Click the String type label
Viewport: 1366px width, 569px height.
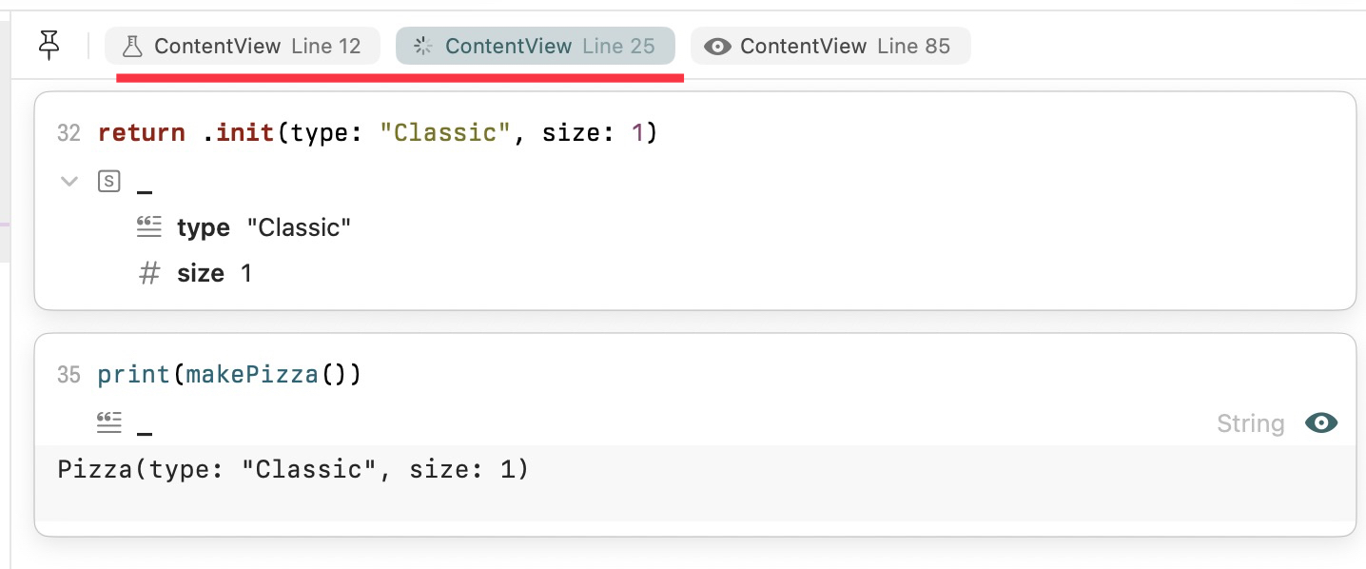tap(1250, 423)
